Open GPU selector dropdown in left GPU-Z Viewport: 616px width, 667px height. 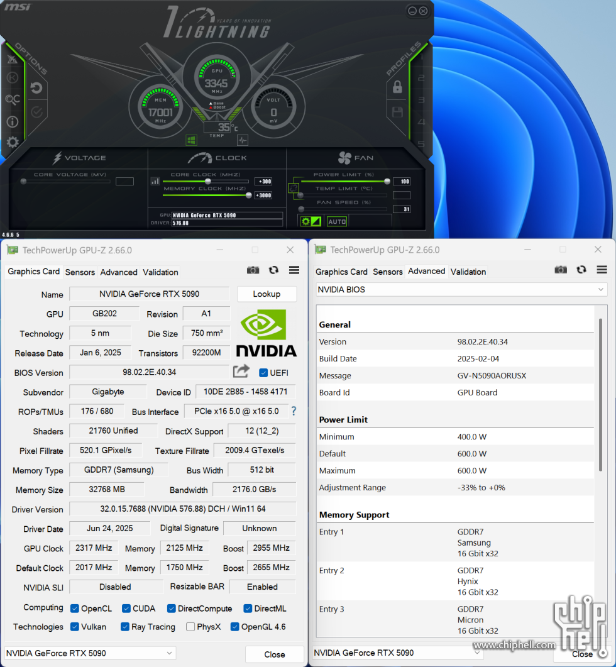pyautogui.click(x=90, y=653)
